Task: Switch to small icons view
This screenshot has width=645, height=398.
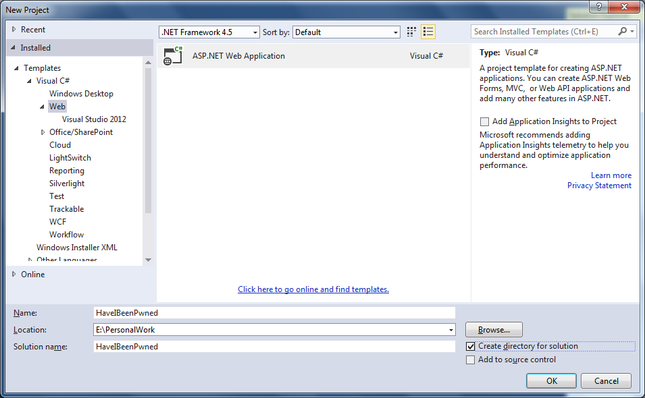Action: click(x=411, y=32)
